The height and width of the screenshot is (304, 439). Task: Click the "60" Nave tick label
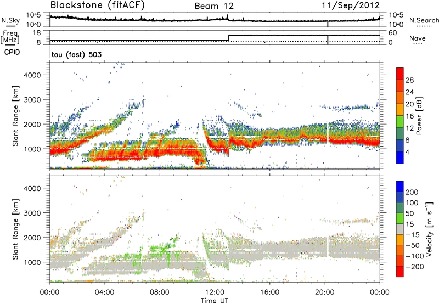click(392, 33)
